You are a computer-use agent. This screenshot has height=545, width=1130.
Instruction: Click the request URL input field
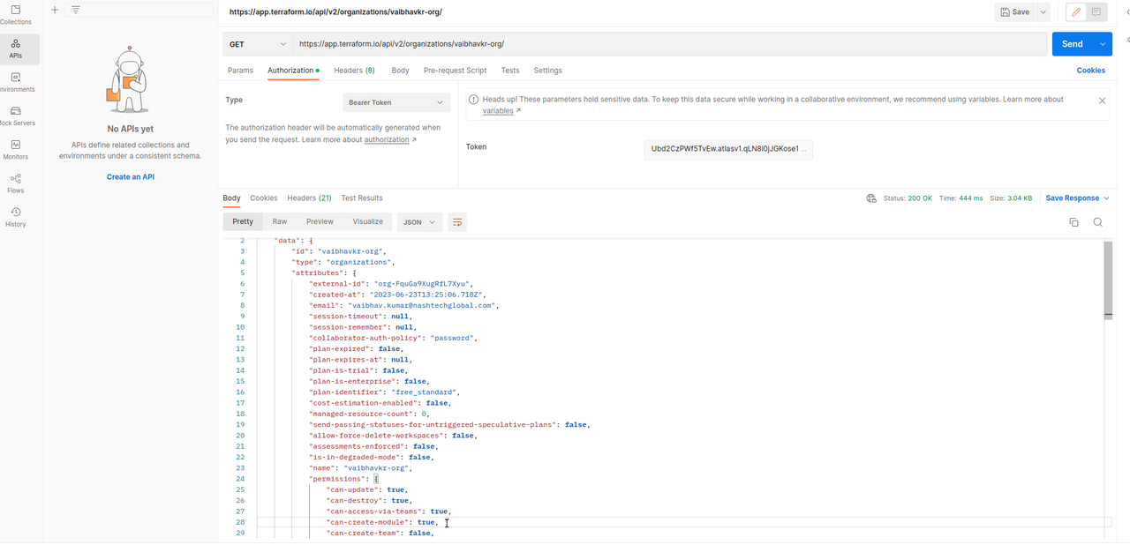point(671,44)
